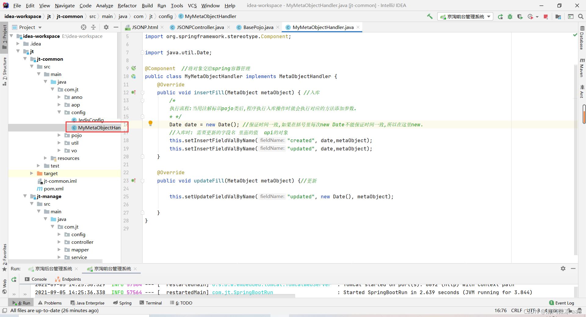586x317 pixels.
Task: Open the Endpoints tab in Run panel
Action: (x=68, y=279)
